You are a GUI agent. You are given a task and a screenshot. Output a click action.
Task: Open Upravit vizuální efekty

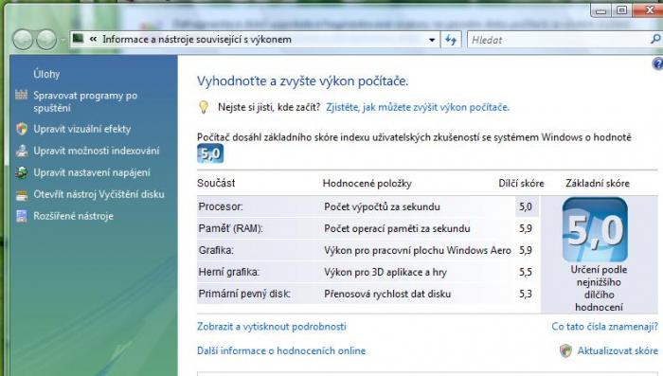(82, 129)
